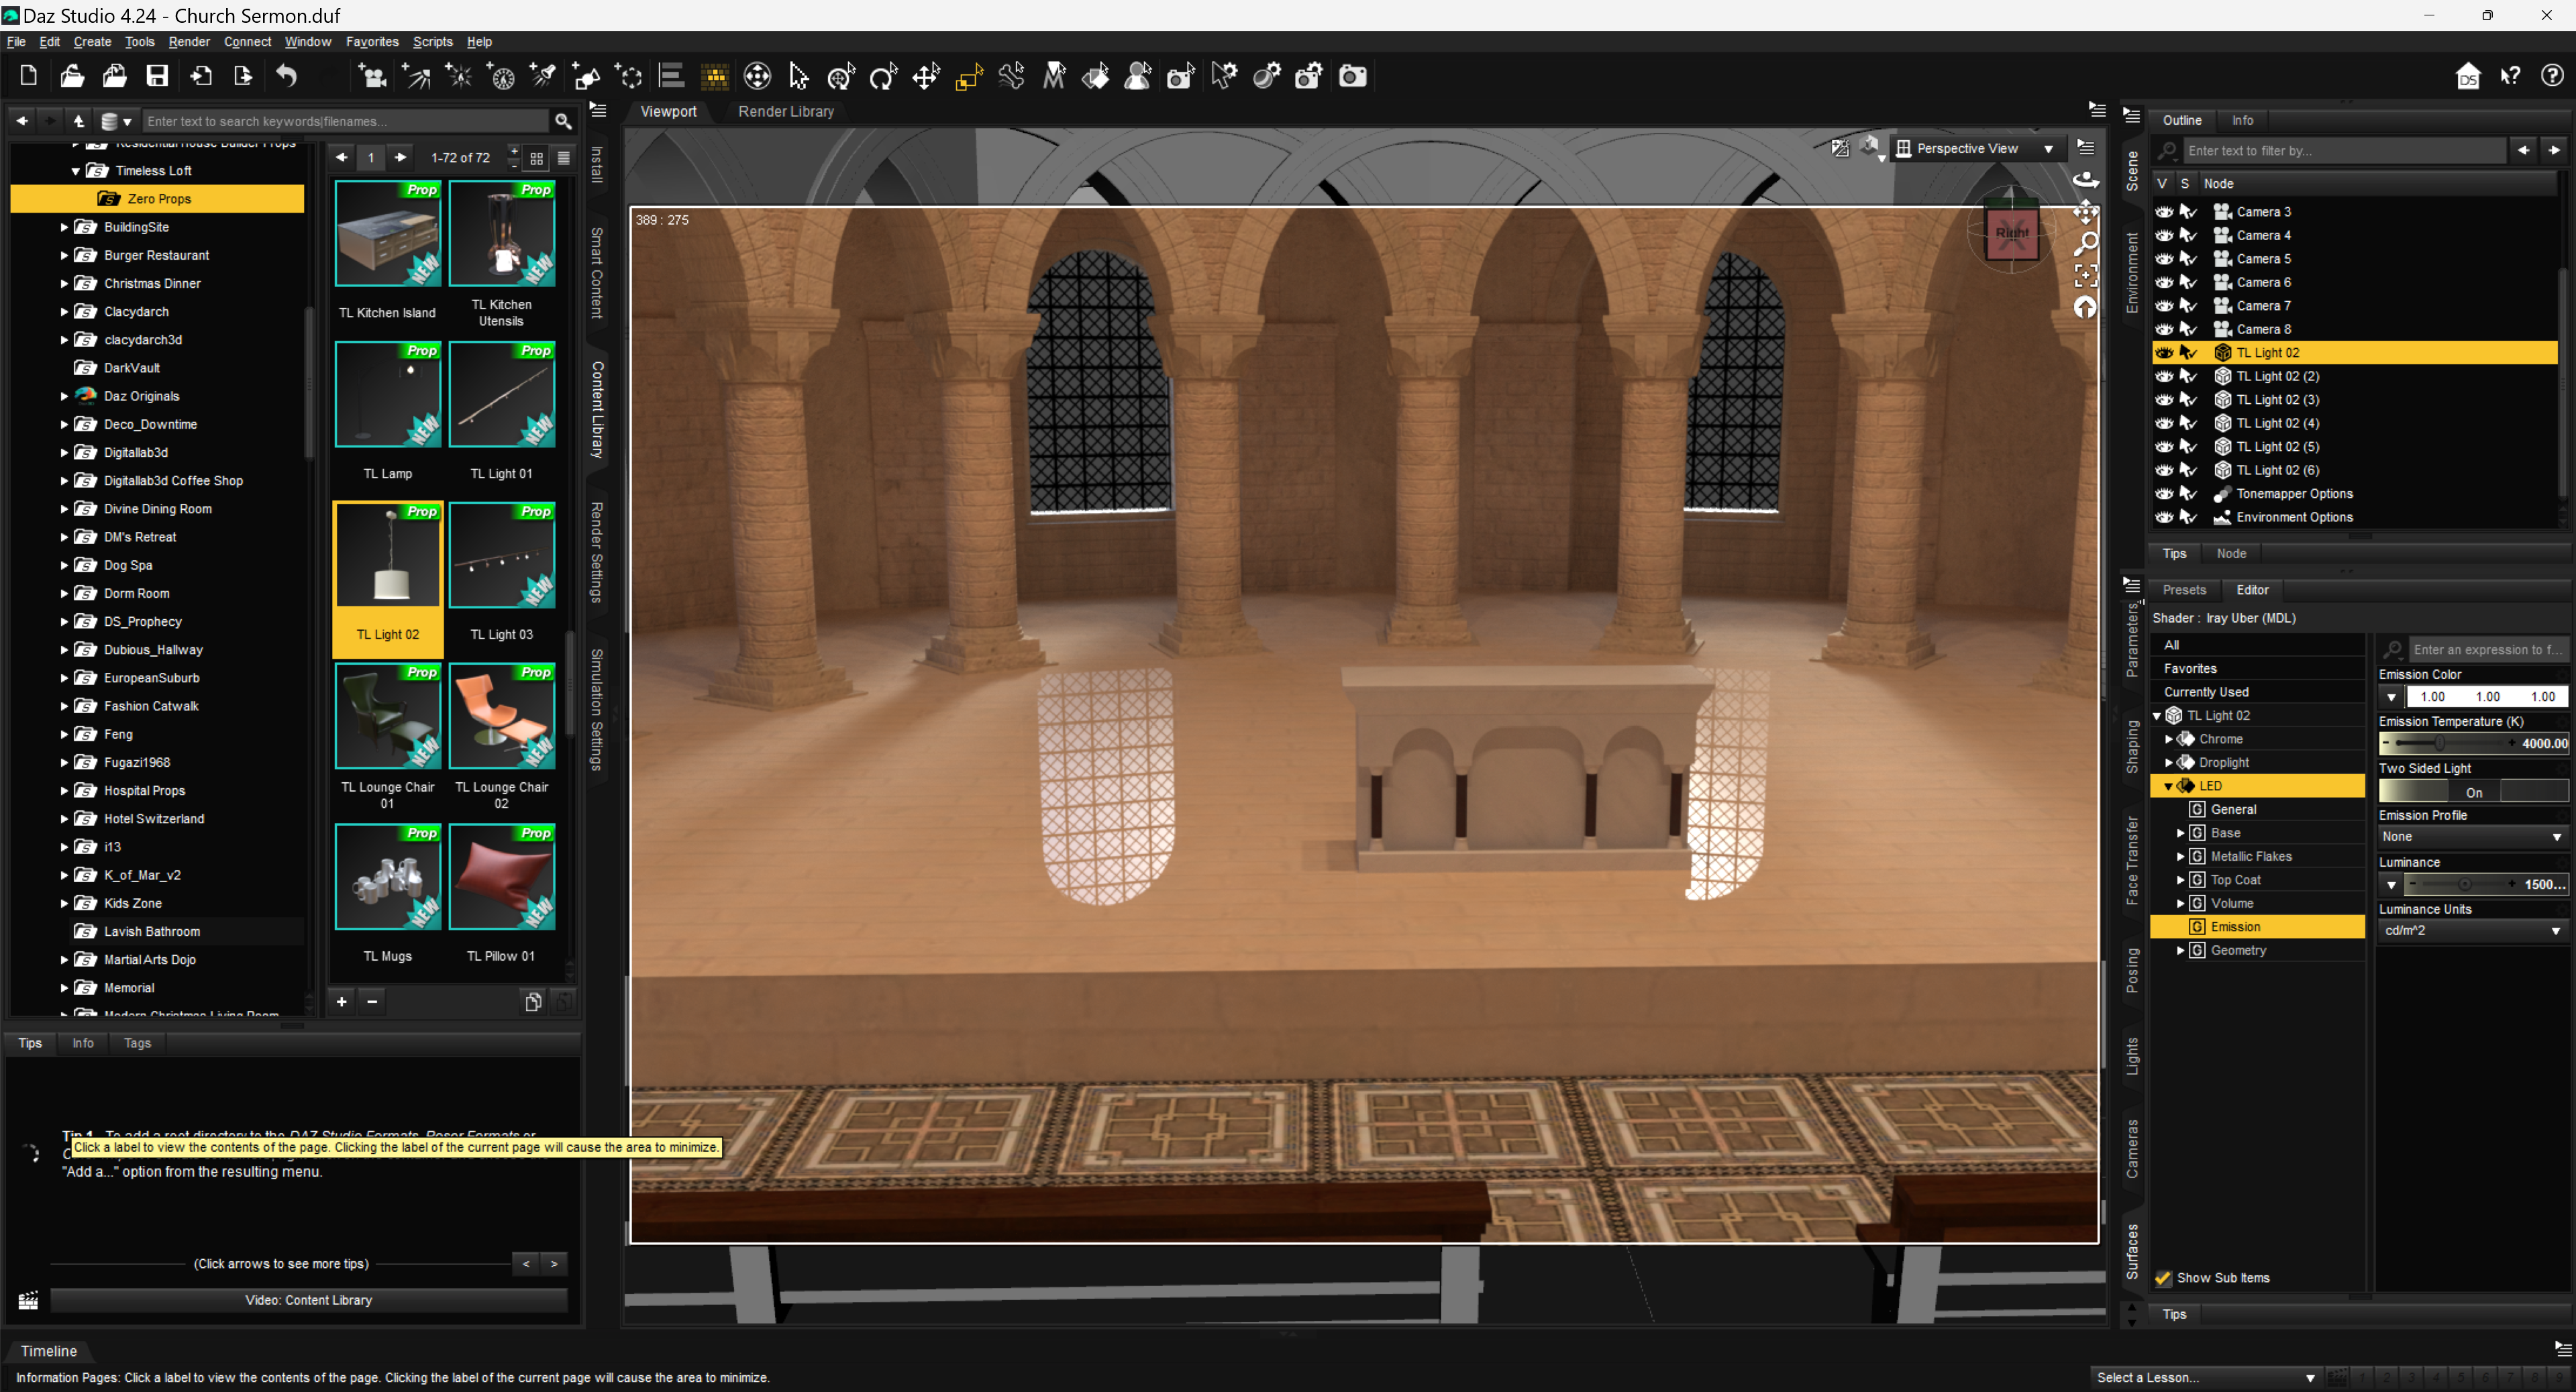Click the Render camera icon

(1352, 76)
